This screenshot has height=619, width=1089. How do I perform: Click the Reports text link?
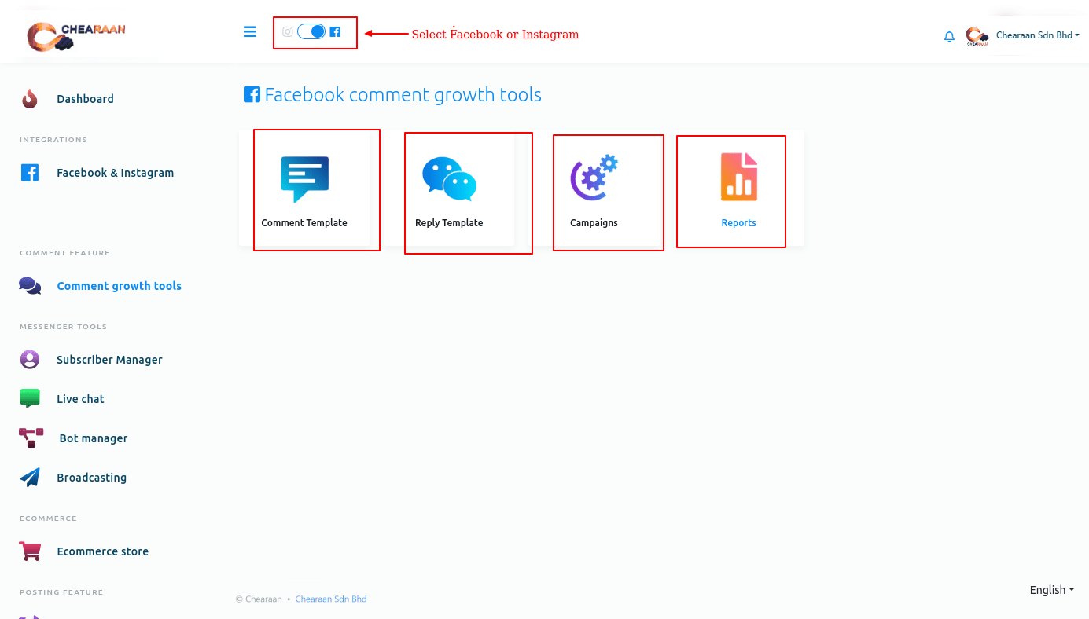(738, 223)
